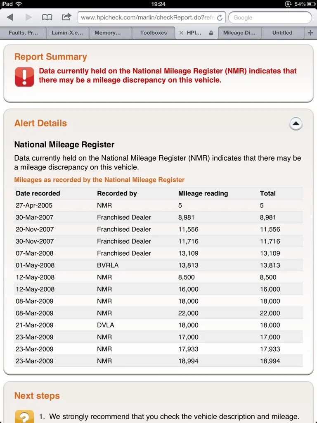Viewport: 317px width, 423px height.
Task: Tap the red exclamation alert icon
Action: coord(24,77)
